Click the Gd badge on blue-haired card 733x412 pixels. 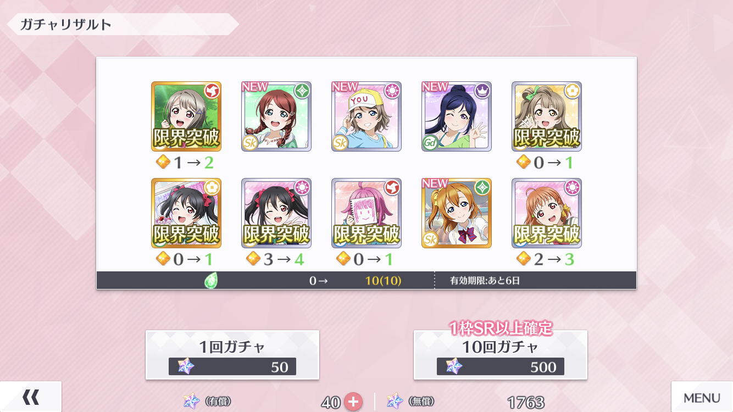pyautogui.click(x=430, y=142)
